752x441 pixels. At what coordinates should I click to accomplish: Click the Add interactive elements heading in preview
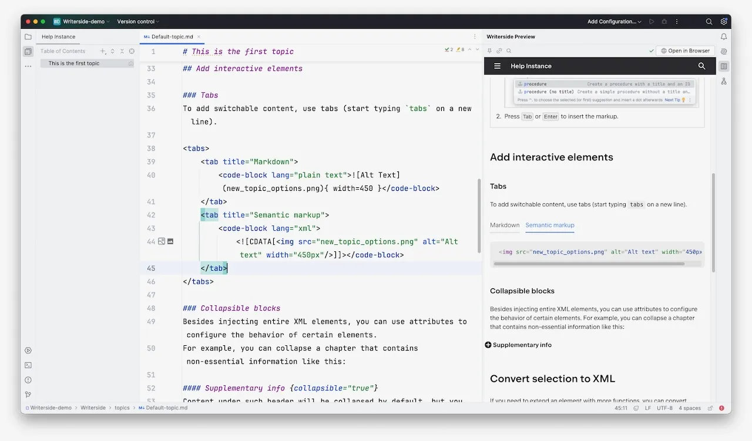[x=551, y=157]
